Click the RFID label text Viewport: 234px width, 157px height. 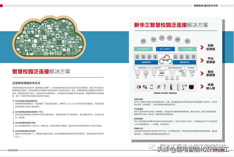[x=167, y=80]
